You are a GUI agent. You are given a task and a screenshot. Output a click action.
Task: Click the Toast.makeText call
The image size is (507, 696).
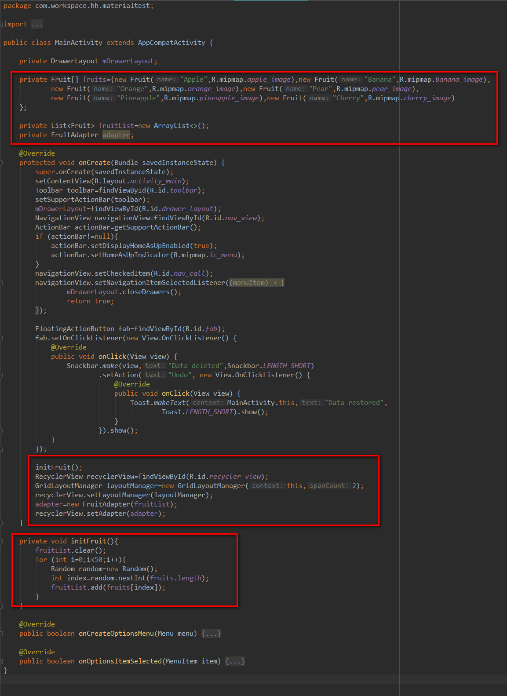tap(158, 403)
